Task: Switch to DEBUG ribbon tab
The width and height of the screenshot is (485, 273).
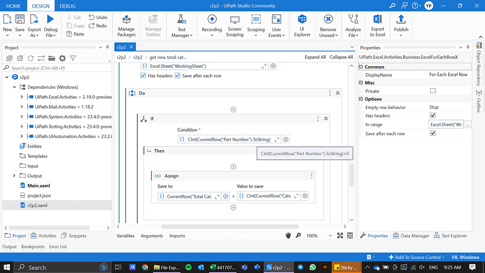Action: click(67, 6)
